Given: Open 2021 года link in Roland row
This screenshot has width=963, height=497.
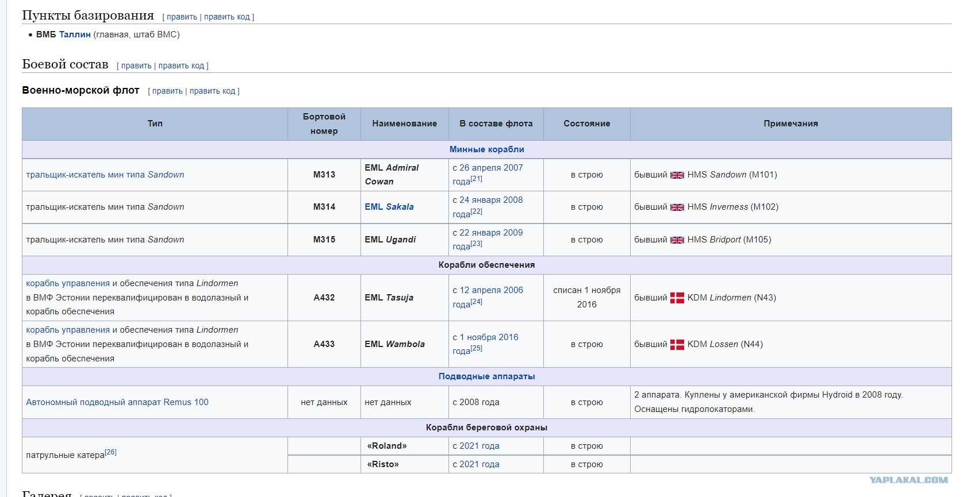Looking at the screenshot, I should coord(479,446).
